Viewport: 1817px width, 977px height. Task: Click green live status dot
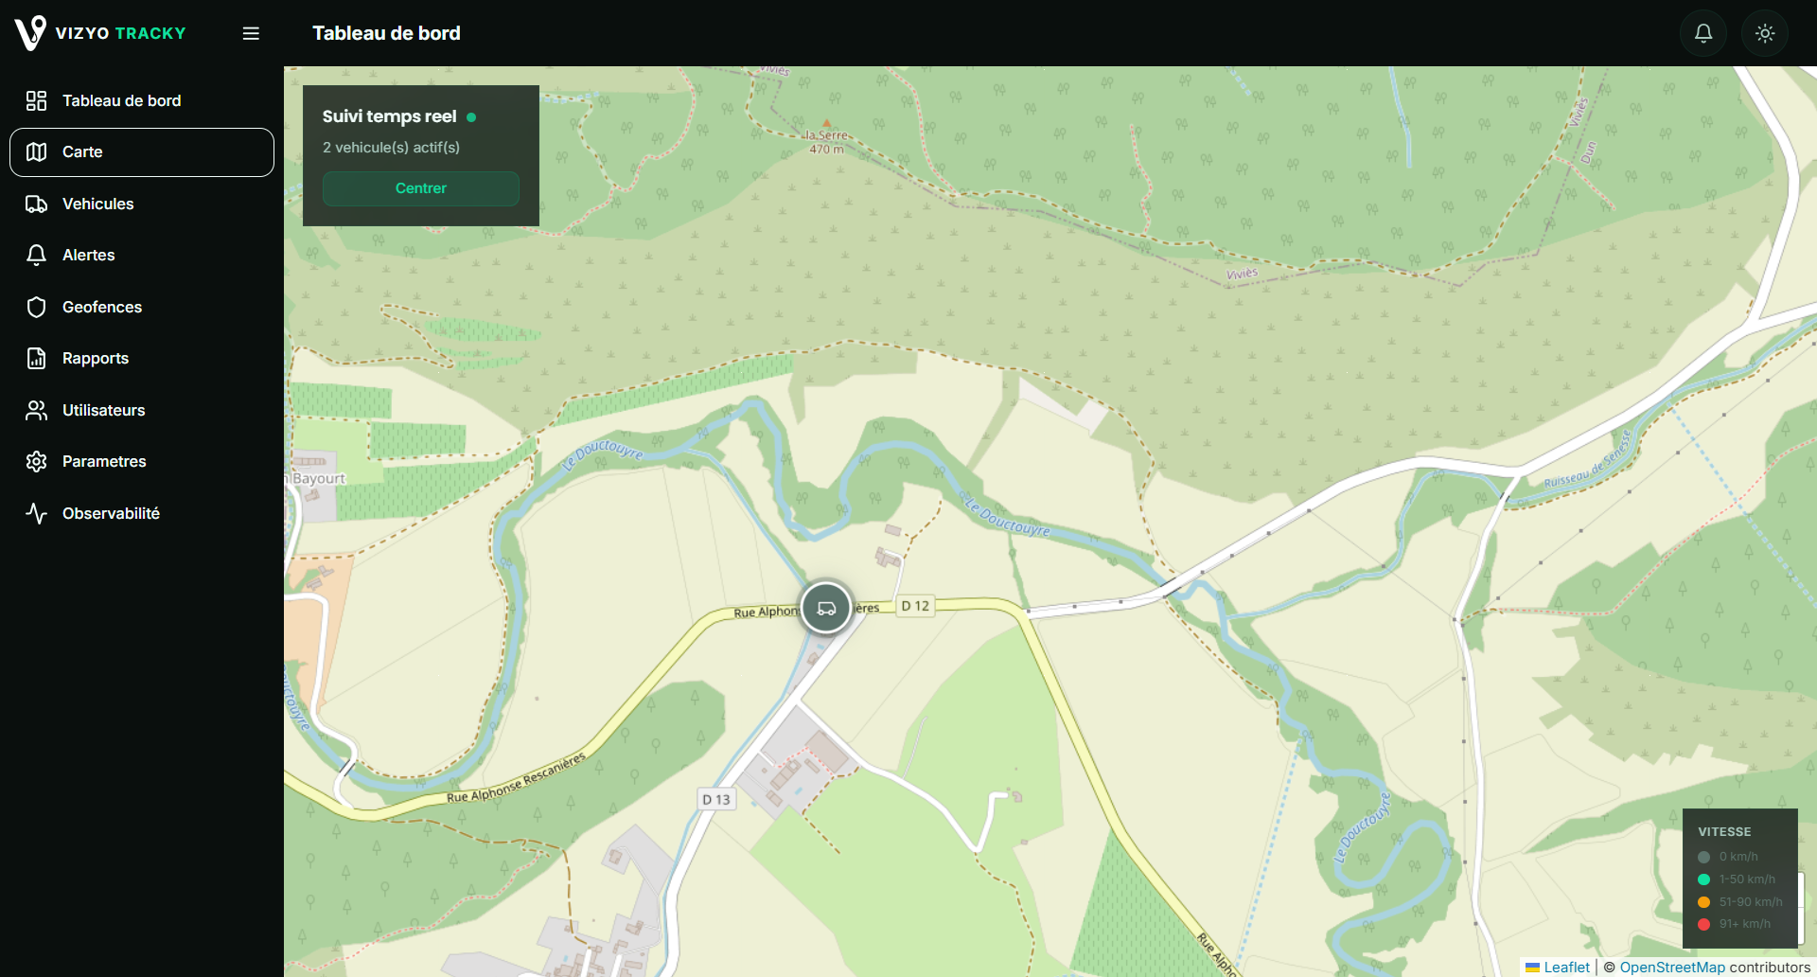(x=471, y=117)
